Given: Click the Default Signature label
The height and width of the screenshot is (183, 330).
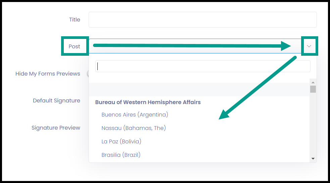Looking at the screenshot, I should coord(56,101).
